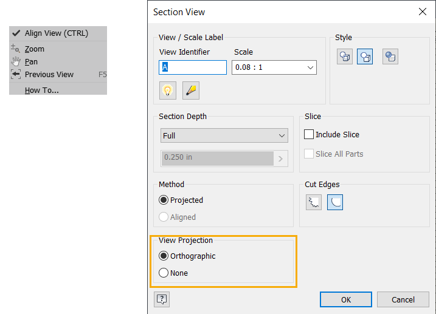Select Zoom in the context menu
Screen dimensions: 436x314
[35, 49]
